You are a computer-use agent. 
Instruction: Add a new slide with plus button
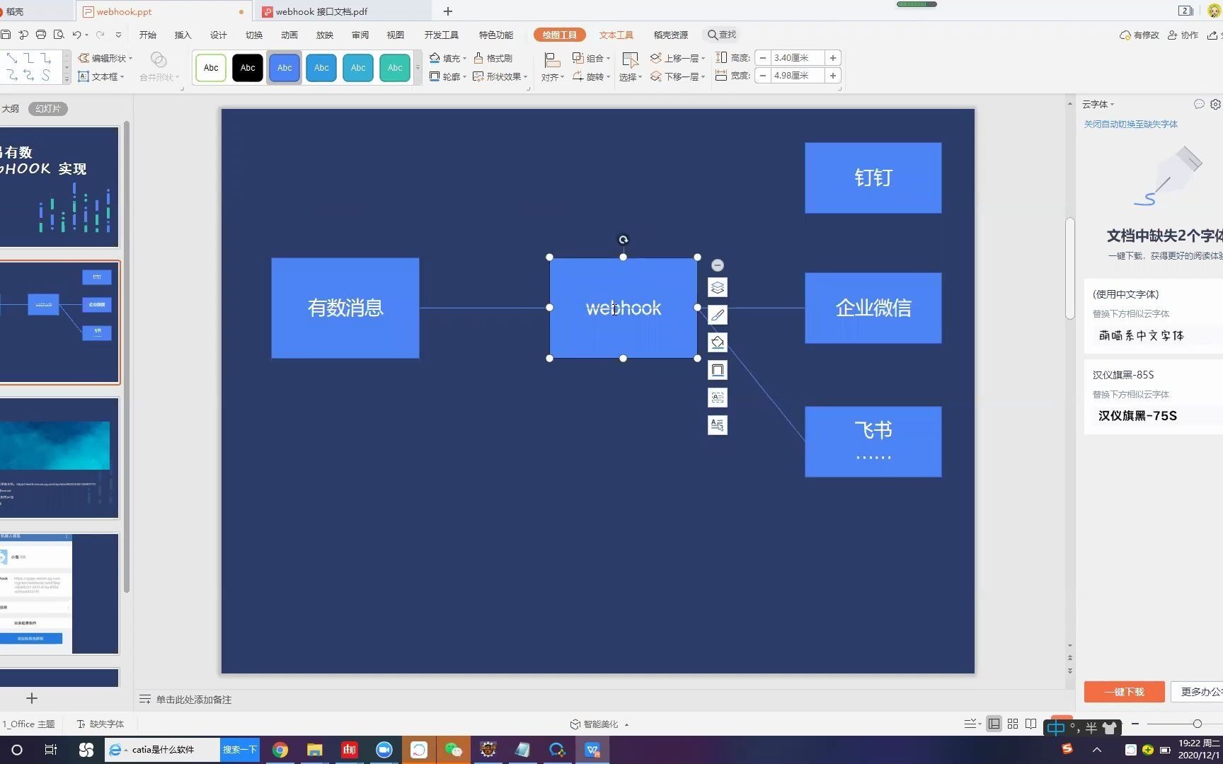tap(32, 698)
